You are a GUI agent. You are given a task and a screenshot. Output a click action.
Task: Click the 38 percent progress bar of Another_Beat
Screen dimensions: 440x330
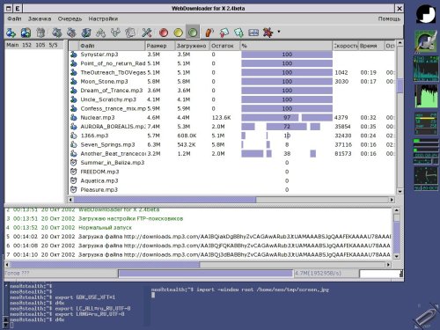tap(287, 154)
